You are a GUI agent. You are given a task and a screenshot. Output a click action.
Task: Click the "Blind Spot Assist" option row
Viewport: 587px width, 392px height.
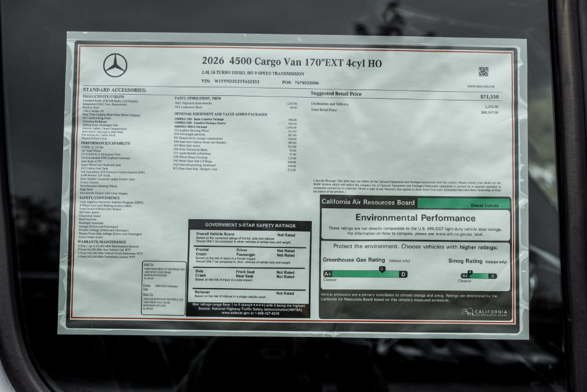point(234,146)
